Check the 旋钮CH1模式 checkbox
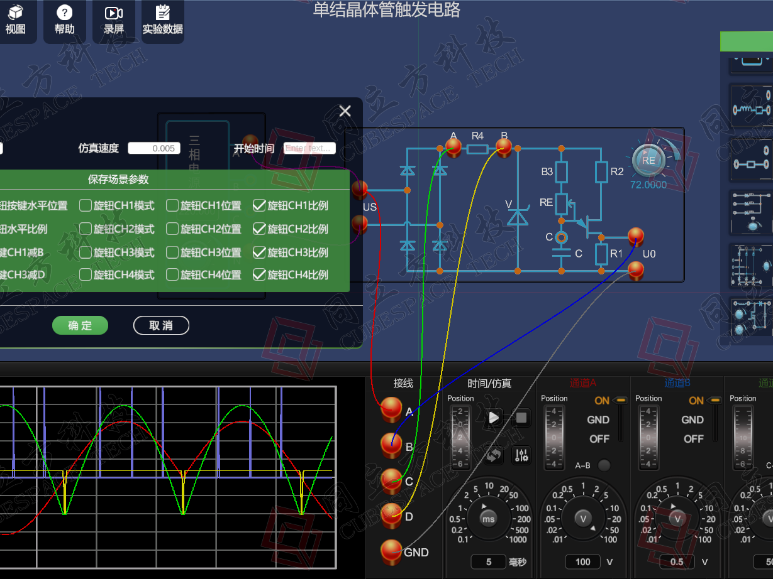The image size is (773, 579). click(x=86, y=205)
